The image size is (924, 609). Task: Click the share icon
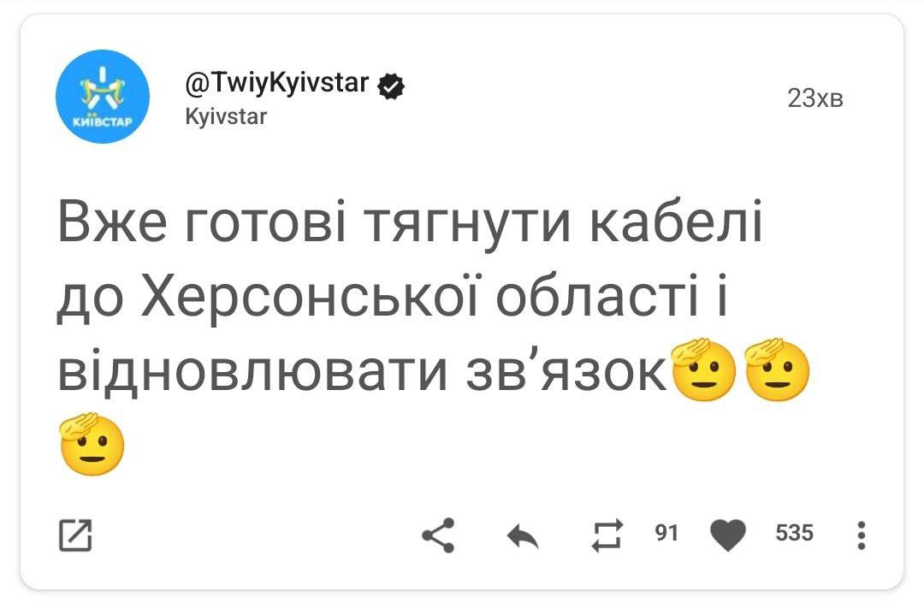(438, 535)
